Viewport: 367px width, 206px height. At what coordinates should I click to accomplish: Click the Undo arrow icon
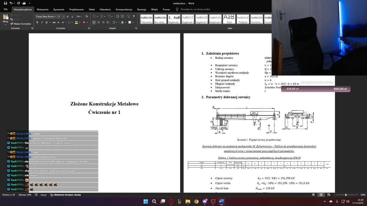pos(11,3)
